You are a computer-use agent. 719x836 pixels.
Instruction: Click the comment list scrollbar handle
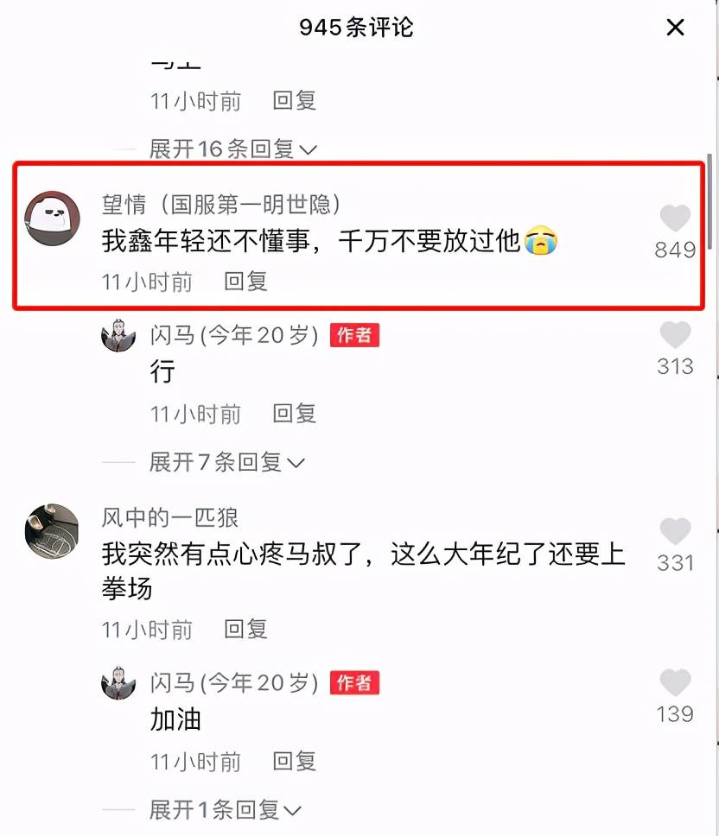[x=709, y=201]
